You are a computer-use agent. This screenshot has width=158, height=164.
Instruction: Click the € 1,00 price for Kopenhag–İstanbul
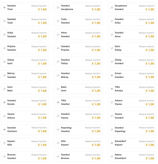coord(96,131)
